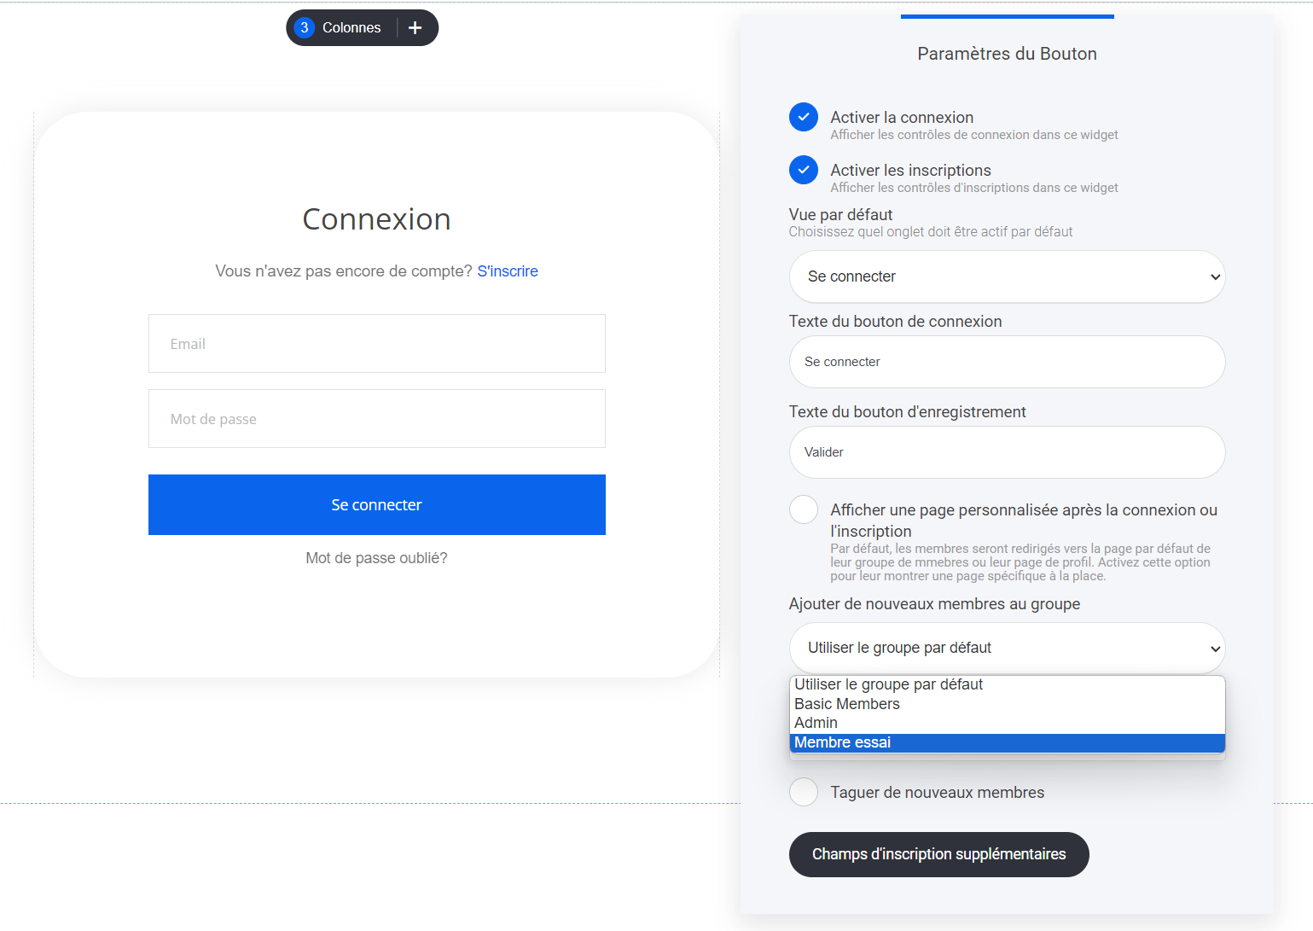Follow the S'inscrire link

point(508,271)
